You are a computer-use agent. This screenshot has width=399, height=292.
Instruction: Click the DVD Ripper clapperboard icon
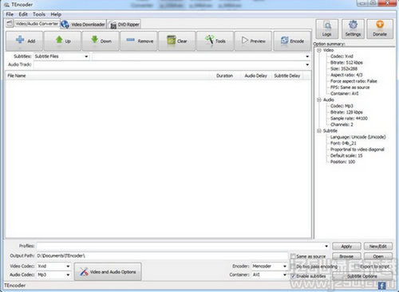[113, 25]
